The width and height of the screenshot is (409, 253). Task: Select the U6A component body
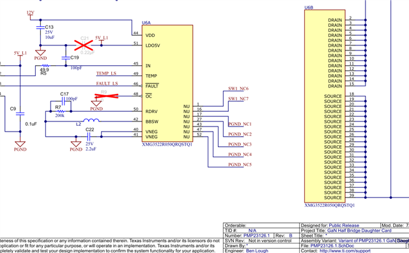pos(167,84)
